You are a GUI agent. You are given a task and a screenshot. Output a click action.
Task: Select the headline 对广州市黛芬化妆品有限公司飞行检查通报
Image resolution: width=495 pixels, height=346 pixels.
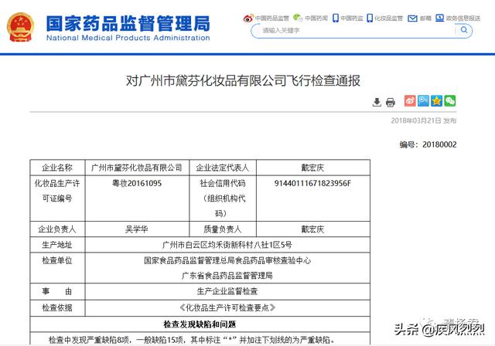(243, 80)
